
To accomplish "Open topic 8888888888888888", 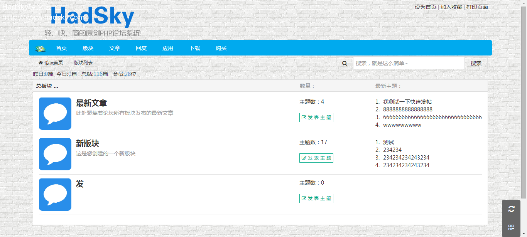I will pyautogui.click(x=408, y=109).
